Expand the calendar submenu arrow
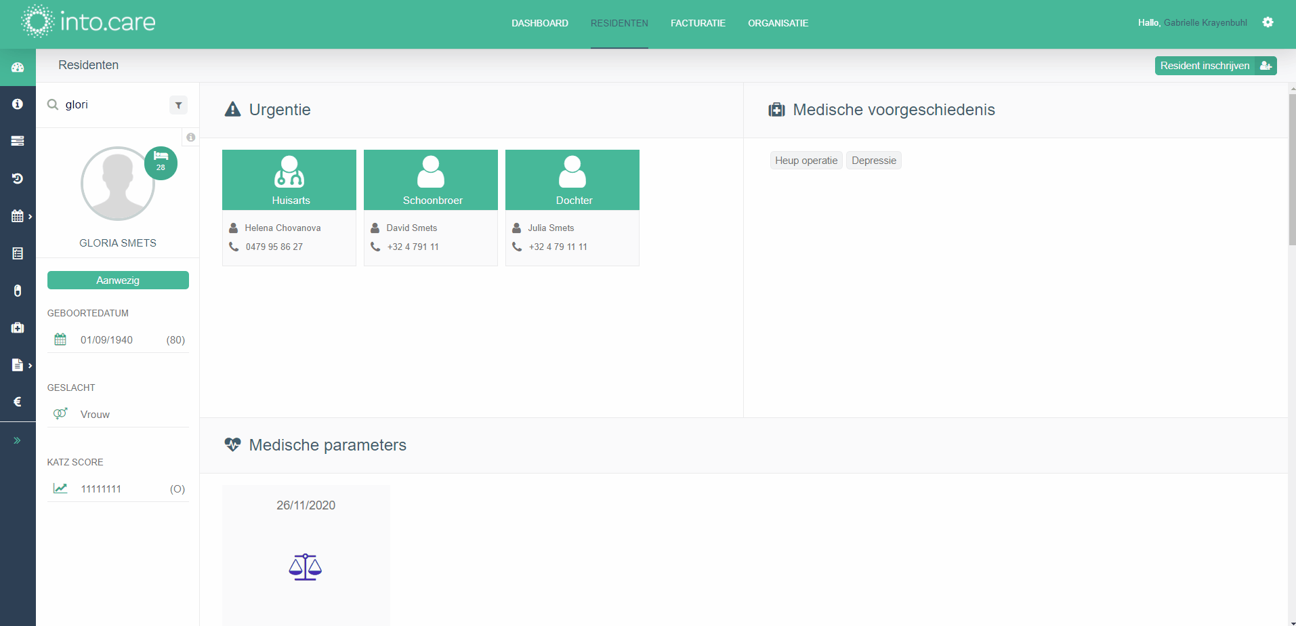This screenshot has height=626, width=1296. (x=30, y=217)
